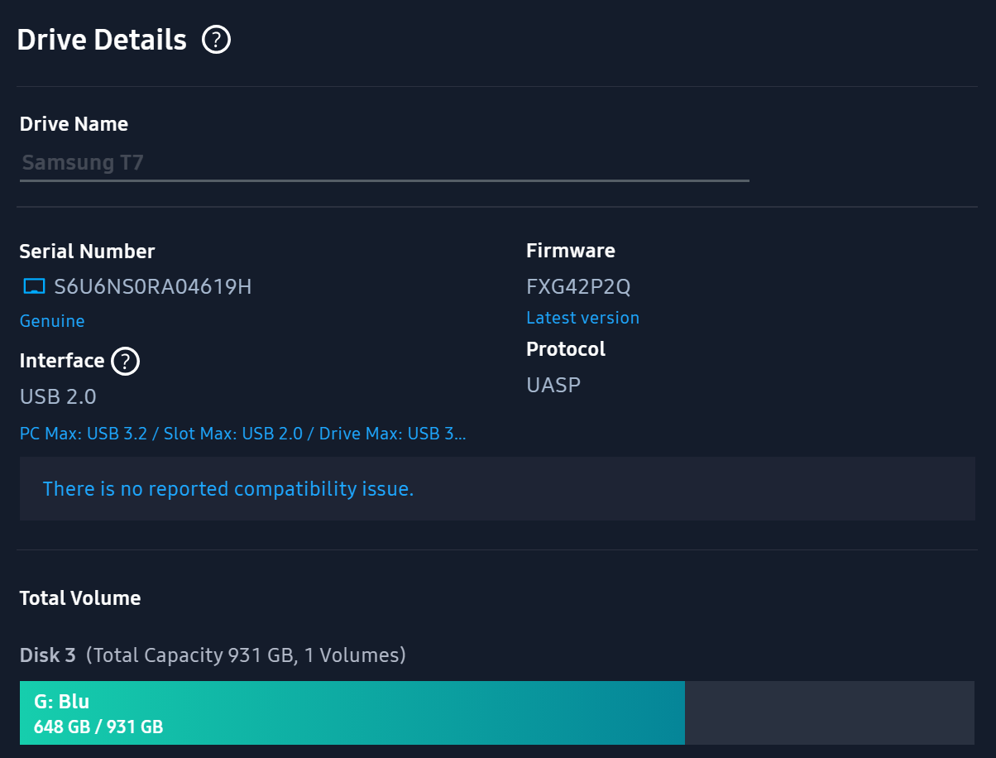Open the Drive Details help icon
This screenshot has width=996, height=758.
(216, 40)
